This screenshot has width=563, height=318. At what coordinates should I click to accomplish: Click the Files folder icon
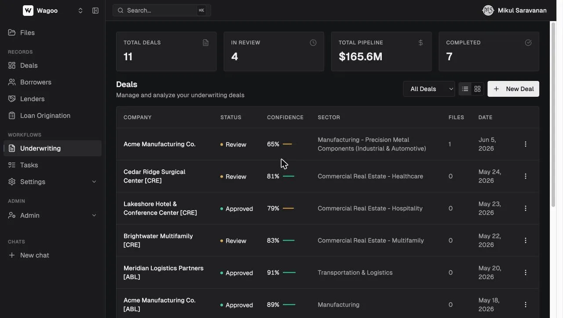pyautogui.click(x=12, y=33)
